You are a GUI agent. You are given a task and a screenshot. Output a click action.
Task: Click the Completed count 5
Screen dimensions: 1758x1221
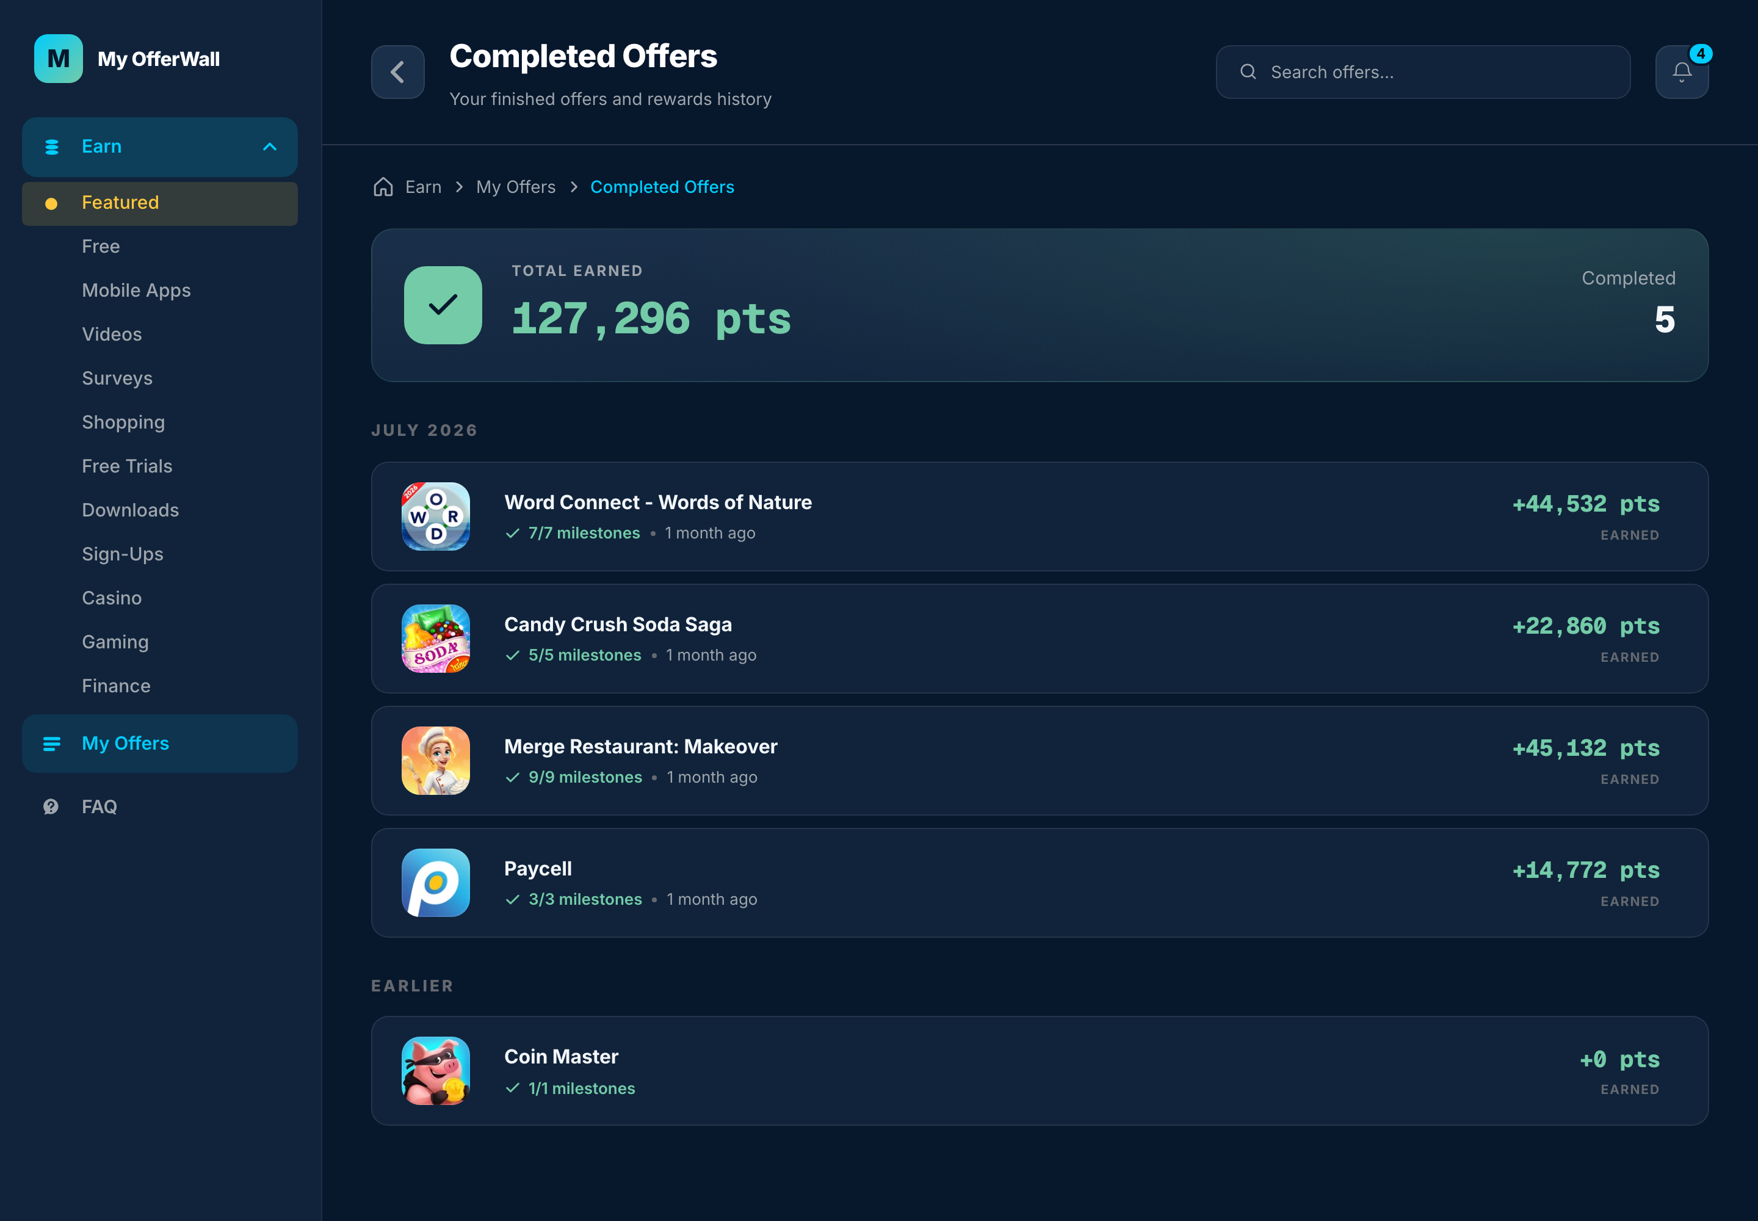pyautogui.click(x=1665, y=320)
